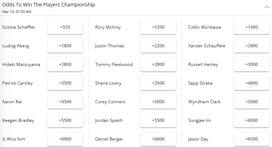The image size is (272, 147).
Task: Select Jordan Spieth +5500 odds
Action: [x=158, y=120]
